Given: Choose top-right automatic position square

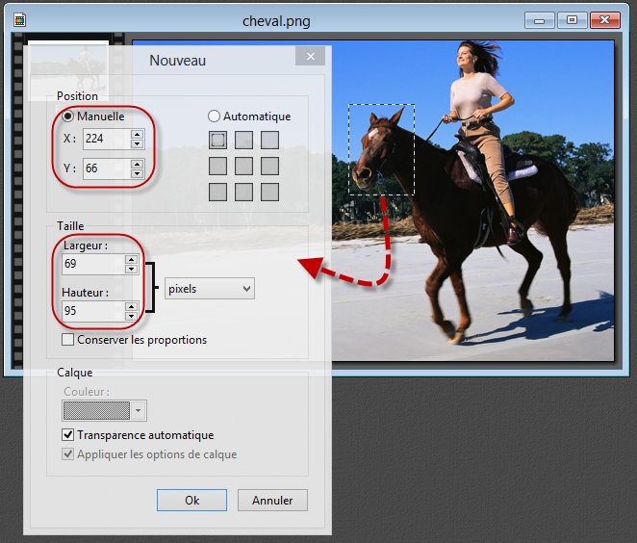Looking at the screenshot, I should point(269,141).
